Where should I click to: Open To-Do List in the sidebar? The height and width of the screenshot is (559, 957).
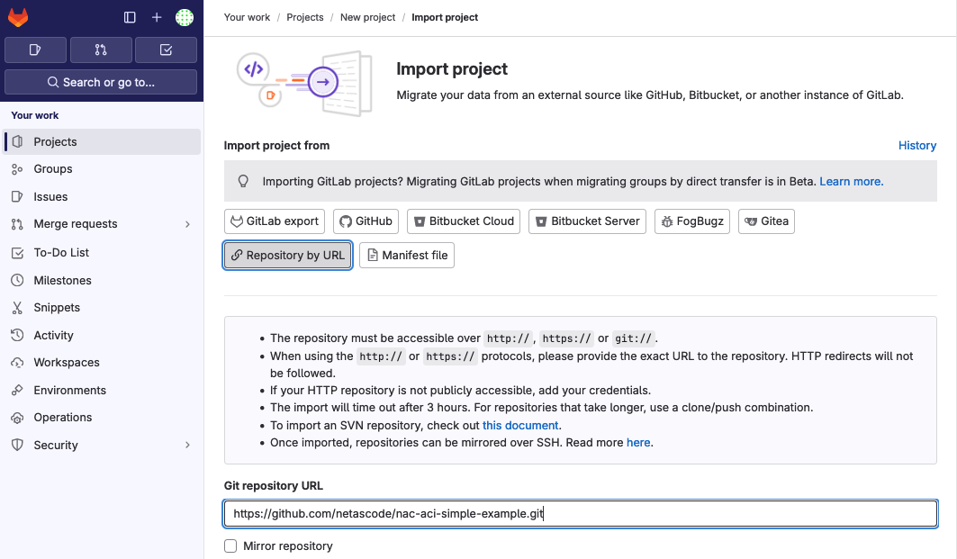(102, 252)
